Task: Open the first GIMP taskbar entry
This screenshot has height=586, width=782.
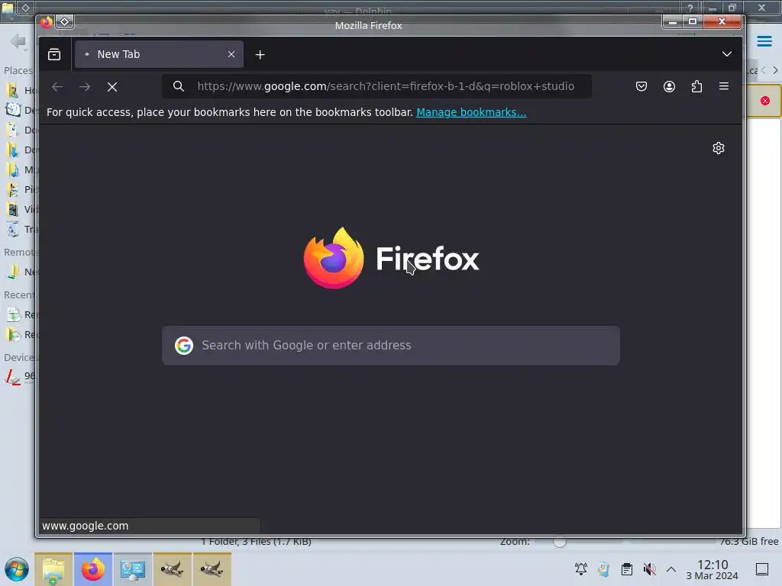Action: pyautogui.click(x=172, y=569)
